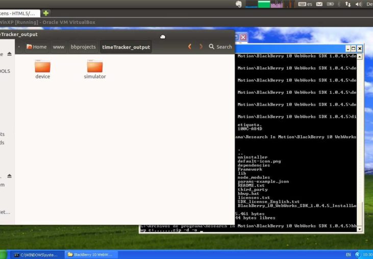The width and height of the screenshot is (373, 259).
Task: Switch to BlackBerry 10 WebW... taskbar item
Action: [92, 254]
